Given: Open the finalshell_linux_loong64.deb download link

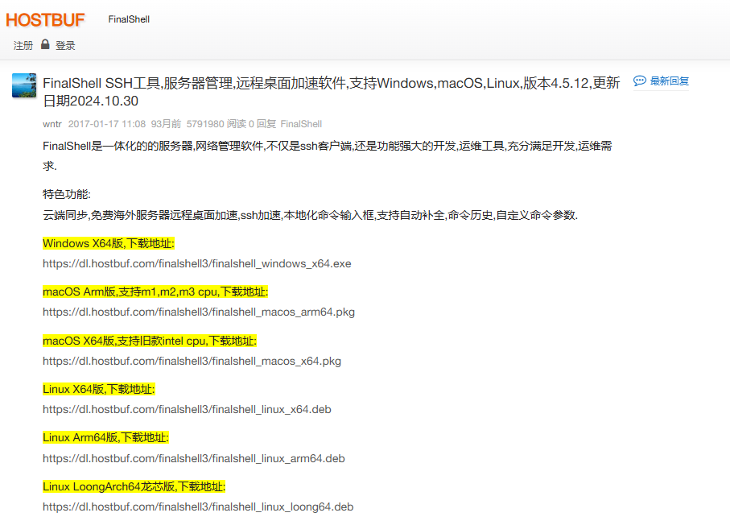Looking at the screenshot, I should (198, 507).
